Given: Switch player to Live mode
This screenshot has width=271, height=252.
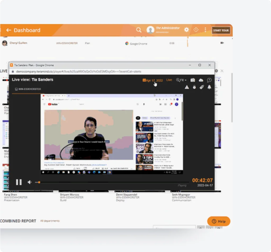Looking at the screenshot, I should [x=169, y=80].
